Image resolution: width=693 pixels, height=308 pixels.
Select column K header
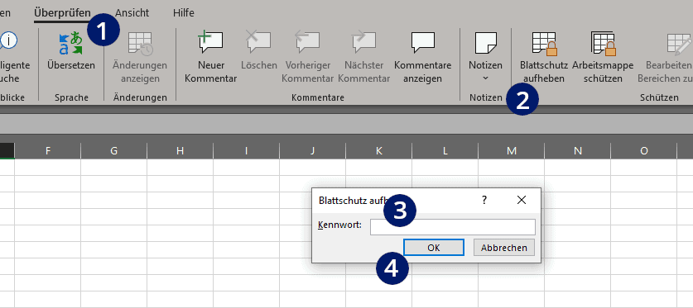[378, 150]
